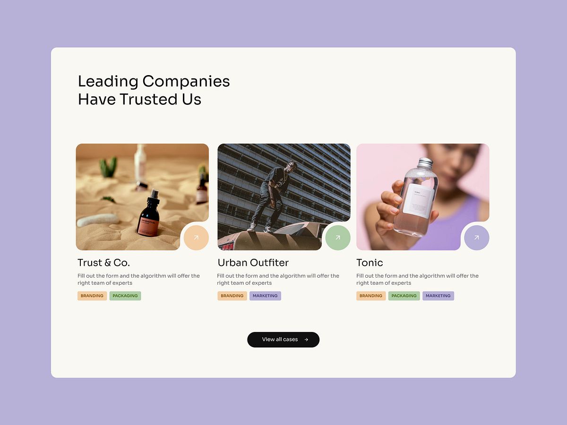The height and width of the screenshot is (425, 567).
Task: Select the Urban Outfiter building photo
Action: [284, 197]
